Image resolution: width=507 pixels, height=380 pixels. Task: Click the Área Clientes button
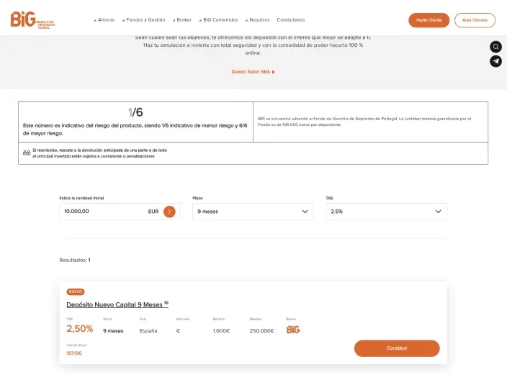tap(475, 20)
